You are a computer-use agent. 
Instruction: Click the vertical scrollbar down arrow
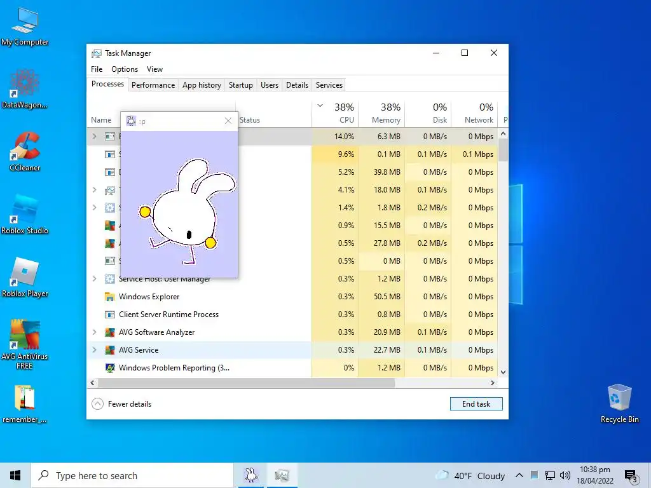504,372
